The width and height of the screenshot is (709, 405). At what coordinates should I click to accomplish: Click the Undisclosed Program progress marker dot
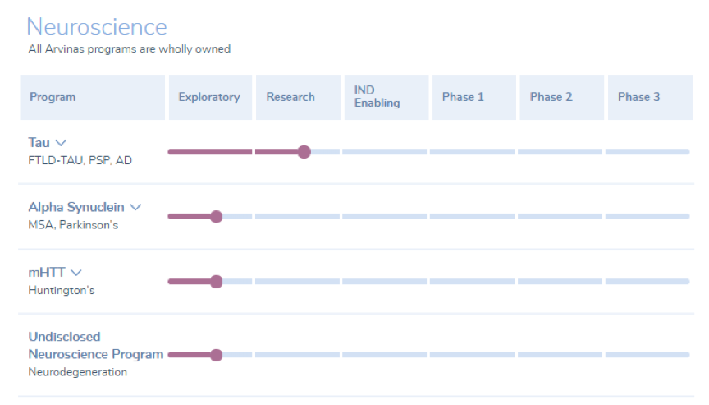pos(217,355)
